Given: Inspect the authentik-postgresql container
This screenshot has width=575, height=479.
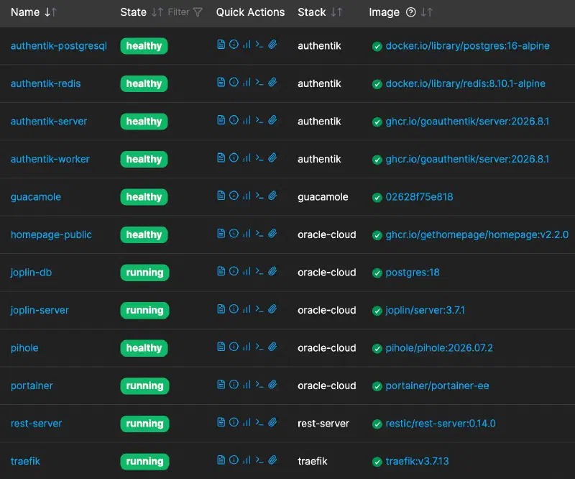Looking at the screenshot, I should [x=234, y=45].
